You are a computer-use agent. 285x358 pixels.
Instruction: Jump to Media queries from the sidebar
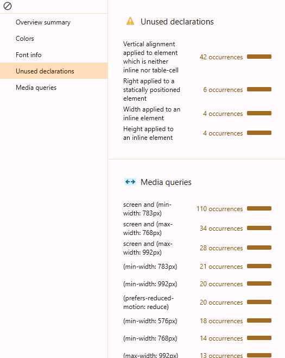(x=36, y=88)
